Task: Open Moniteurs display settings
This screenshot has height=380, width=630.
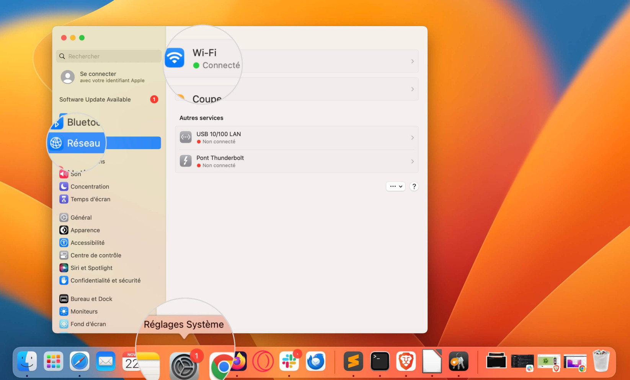Action: 78,312
